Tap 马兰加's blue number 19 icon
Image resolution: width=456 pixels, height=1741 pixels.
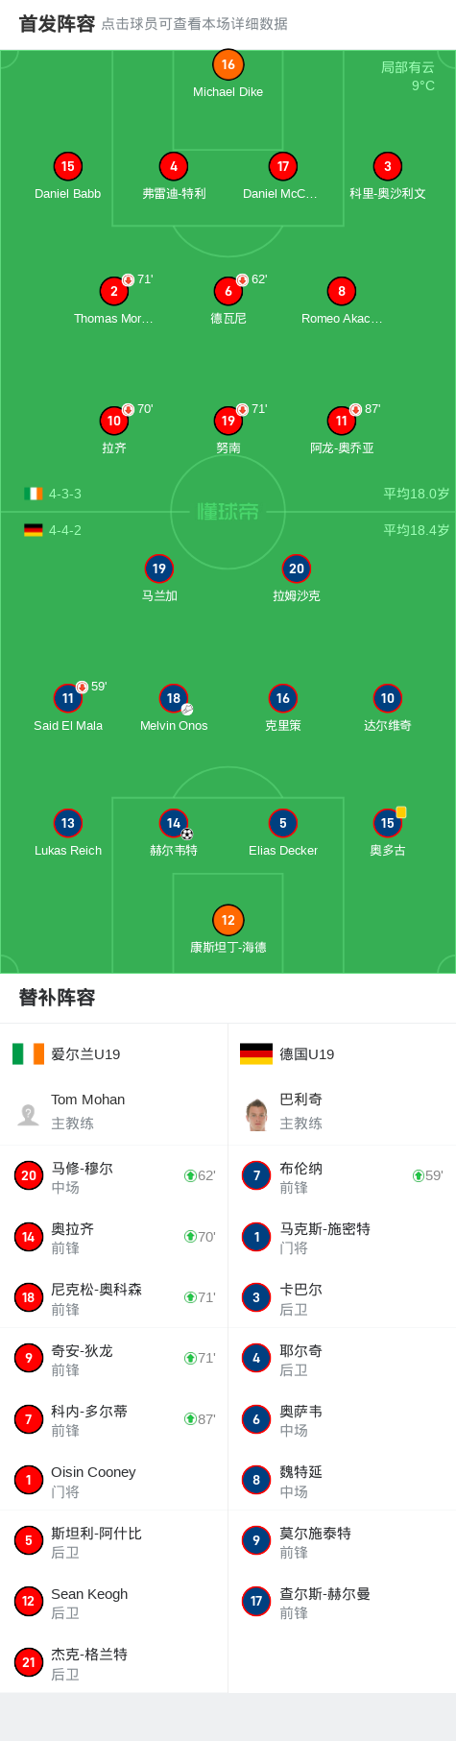tap(159, 568)
